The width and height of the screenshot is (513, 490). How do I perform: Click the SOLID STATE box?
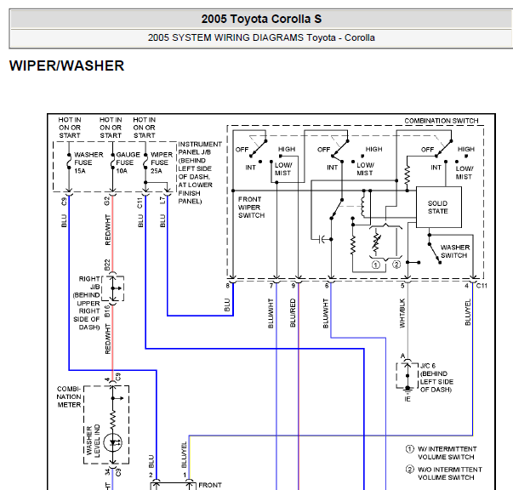pyautogui.click(x=439, y=207)
